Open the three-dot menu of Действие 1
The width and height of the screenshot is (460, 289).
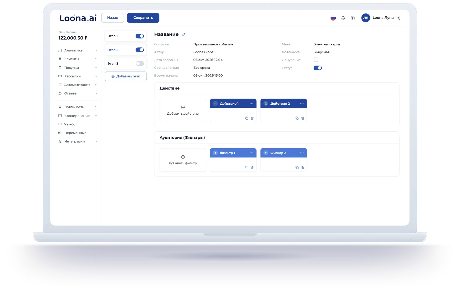[x=251, y=104]
